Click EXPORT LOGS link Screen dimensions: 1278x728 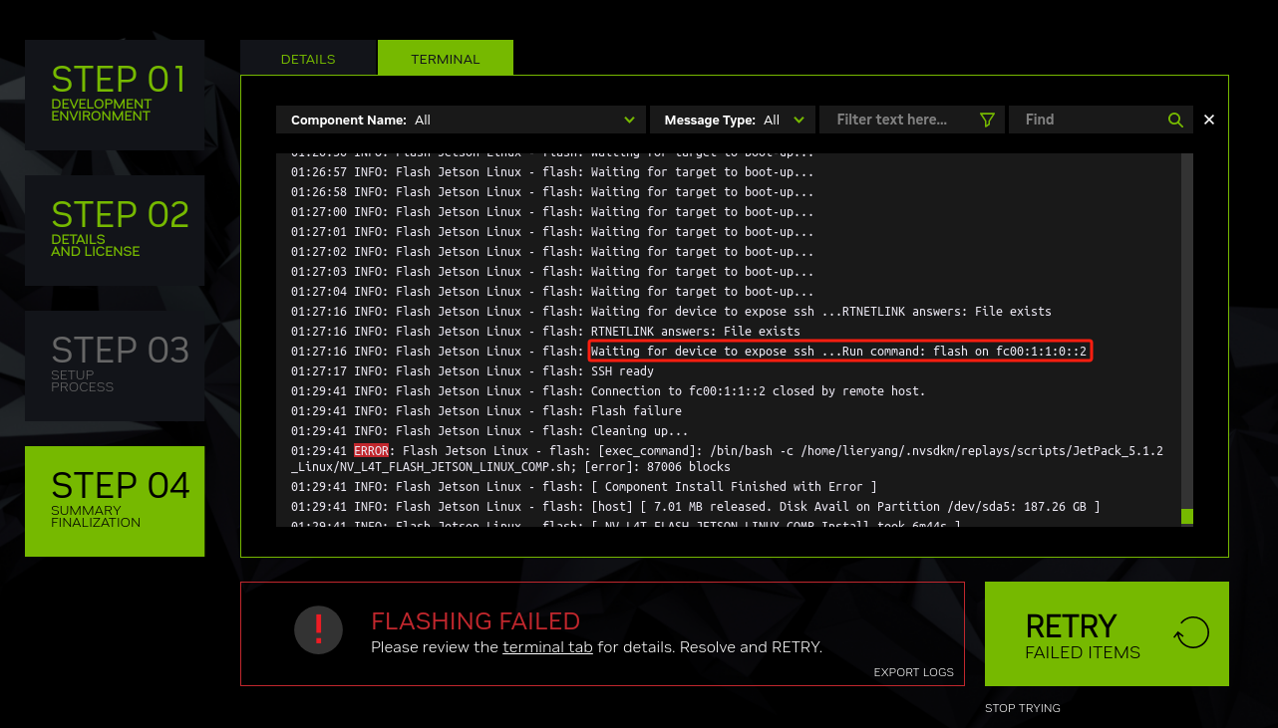coord(914,672)
